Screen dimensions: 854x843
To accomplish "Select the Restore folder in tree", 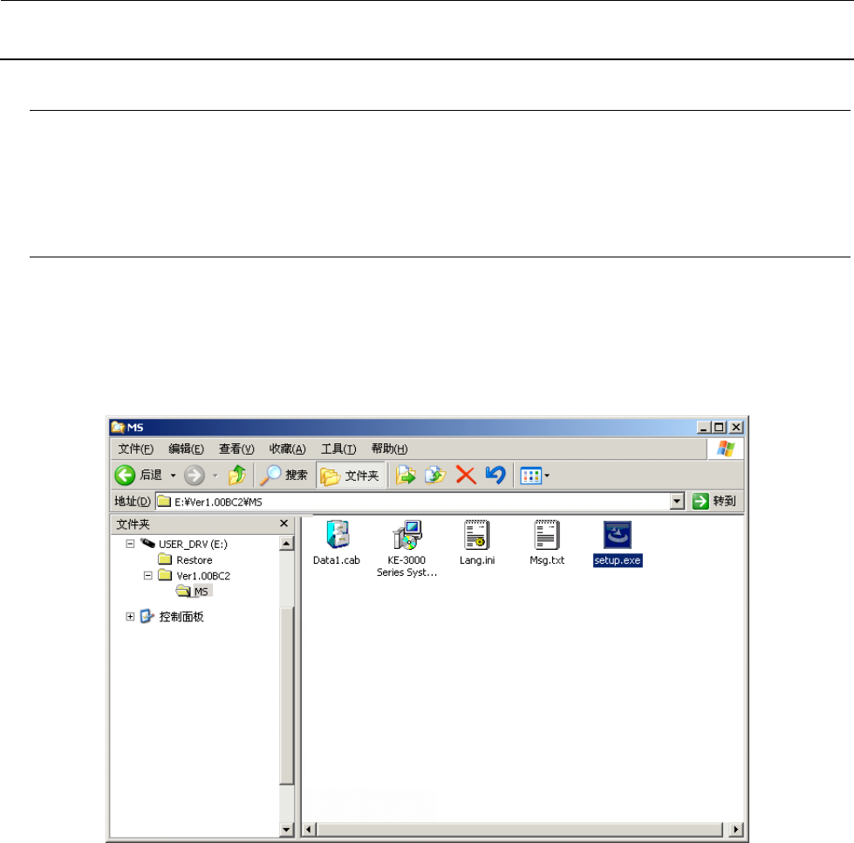I will 194,559.
